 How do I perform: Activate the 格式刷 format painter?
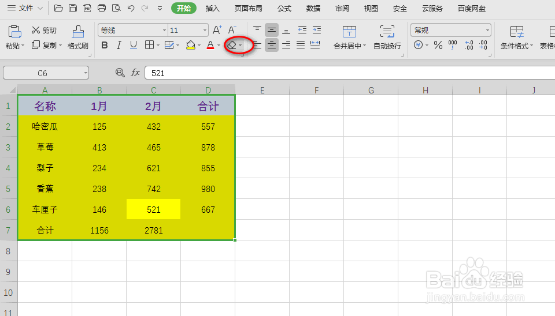[78, 37]
